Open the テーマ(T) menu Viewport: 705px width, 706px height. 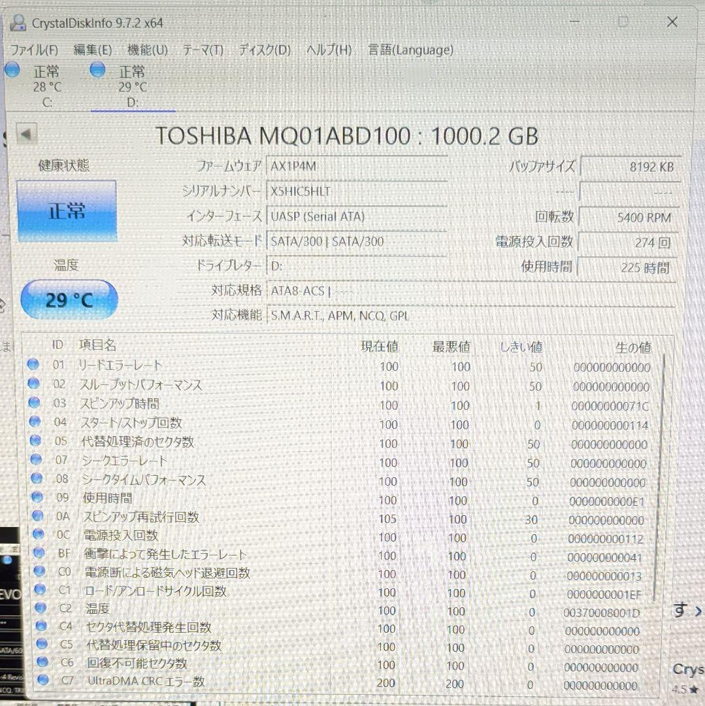tap(203, 50)
